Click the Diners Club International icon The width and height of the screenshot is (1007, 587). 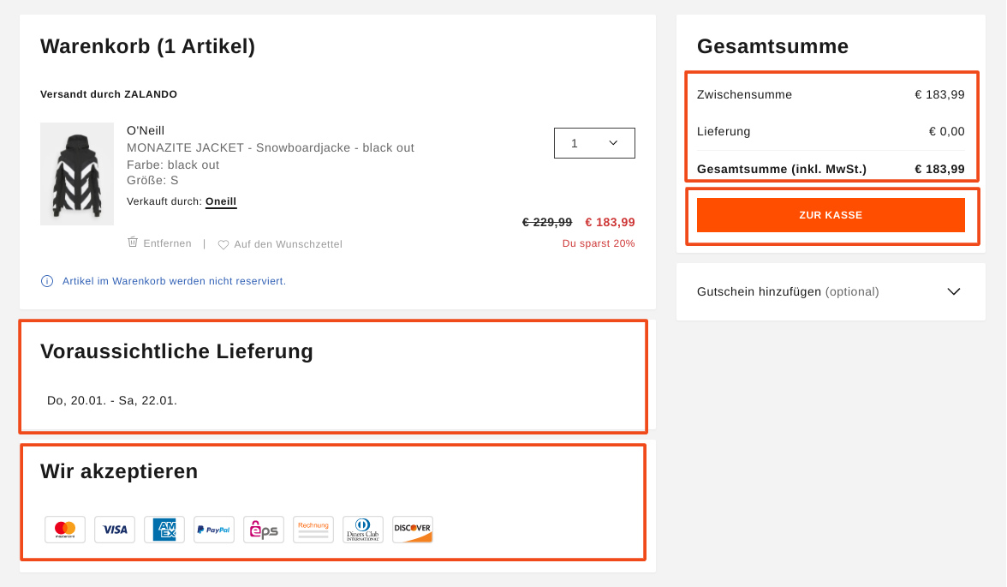click(362, 530)
